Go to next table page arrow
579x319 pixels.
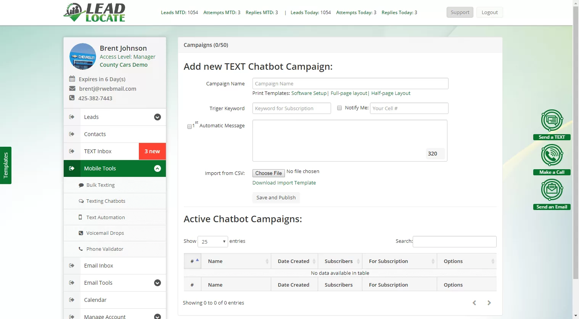489,303
